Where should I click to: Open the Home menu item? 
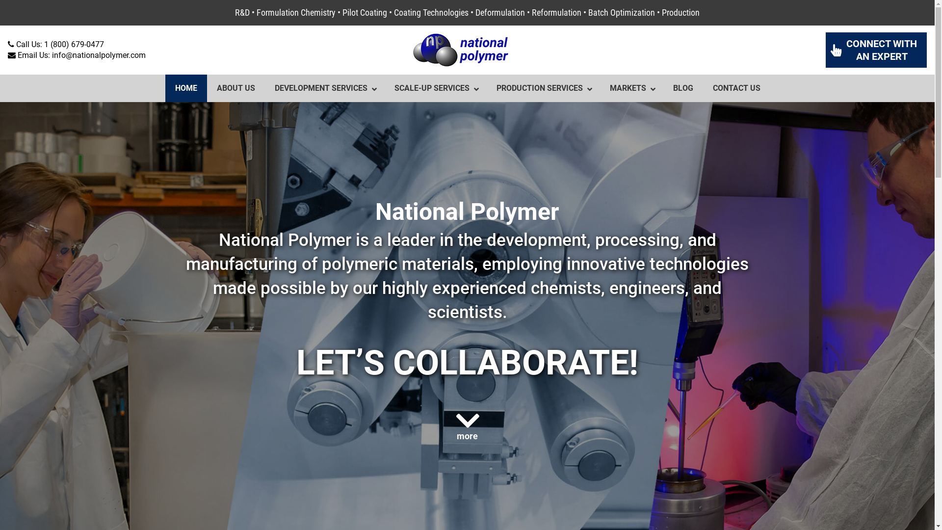(186, 88)
